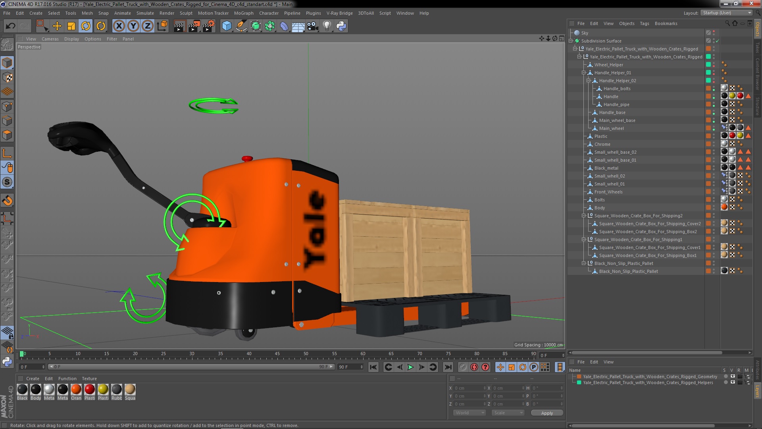Go to start of animation
Screen dimensions: 762x429
(373, 367)
